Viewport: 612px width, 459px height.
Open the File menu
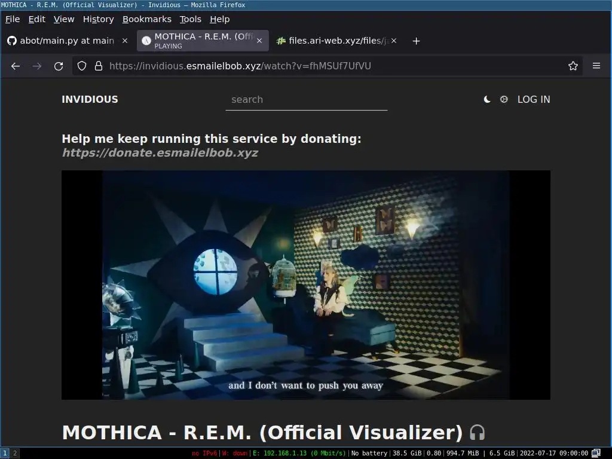tap(13, 19)
